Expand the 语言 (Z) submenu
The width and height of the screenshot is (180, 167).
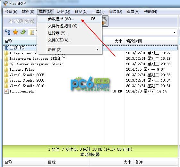coord(69,50)
